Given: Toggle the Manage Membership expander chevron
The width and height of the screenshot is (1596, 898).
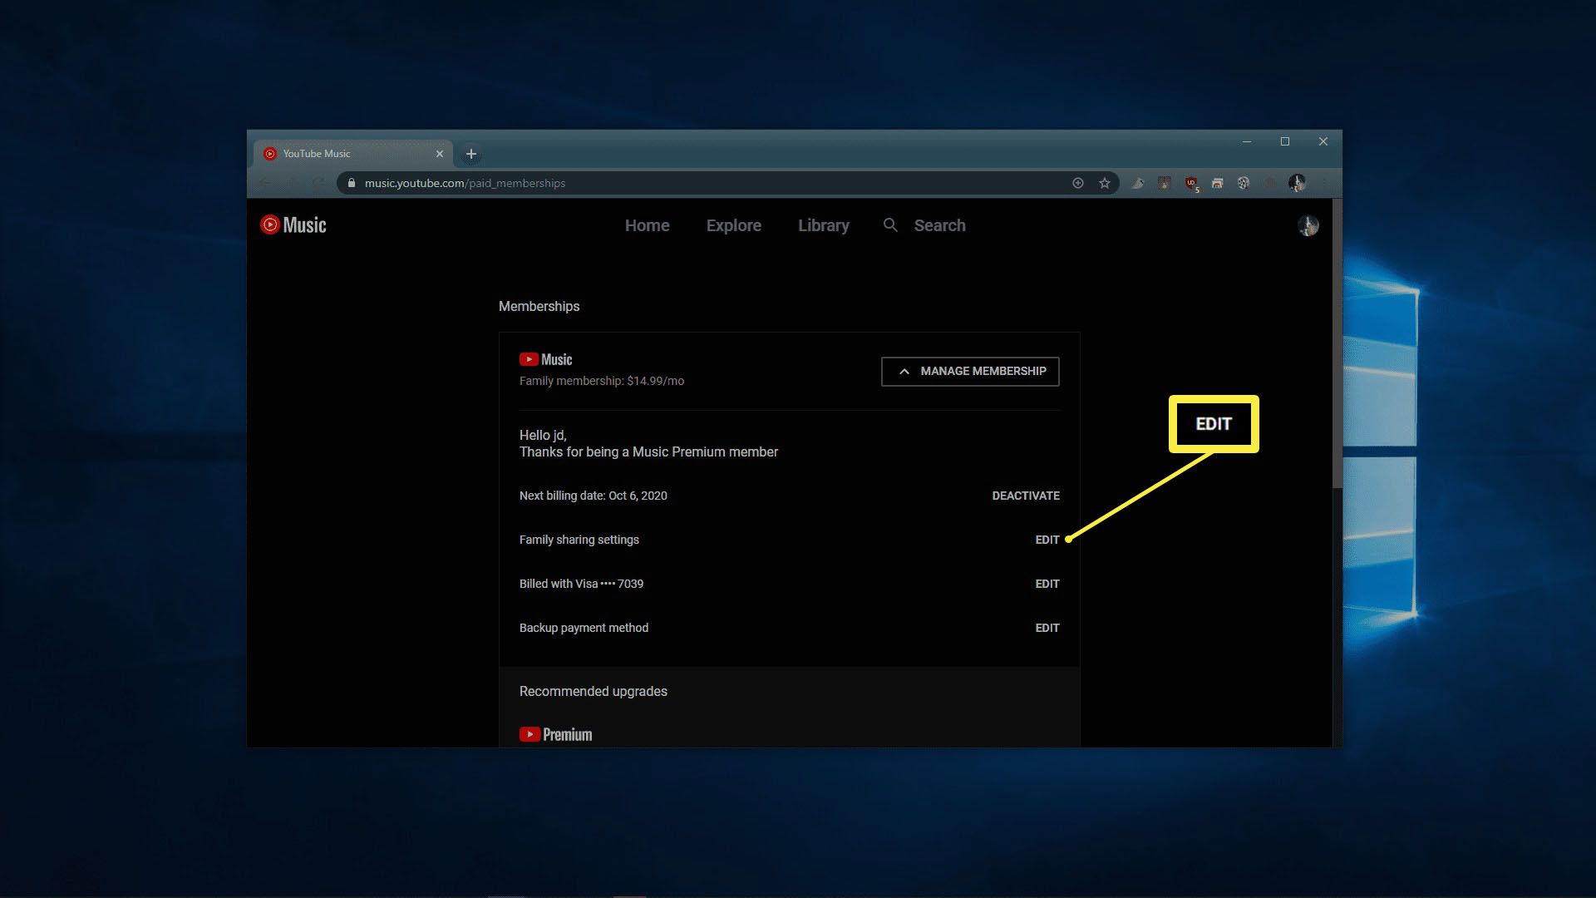Looking at the screenshot, I should [x=904, y=371].
